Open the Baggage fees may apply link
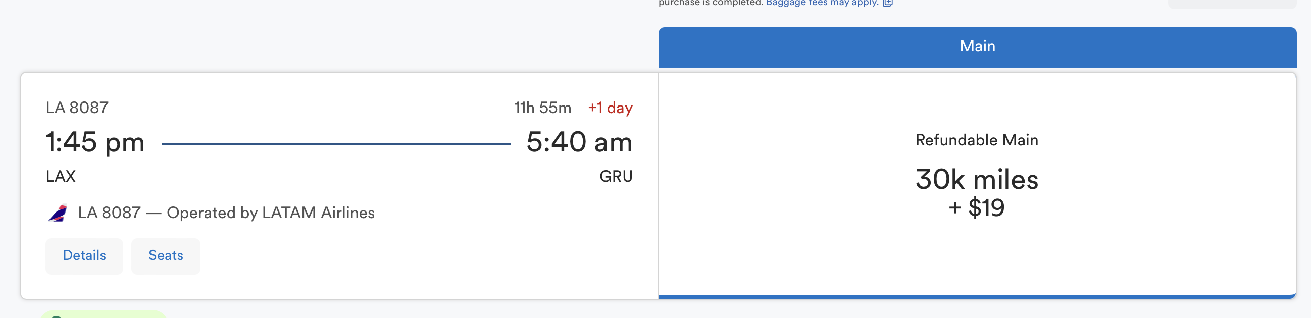This screenshot has height=318, width=1311. (822, 3)
